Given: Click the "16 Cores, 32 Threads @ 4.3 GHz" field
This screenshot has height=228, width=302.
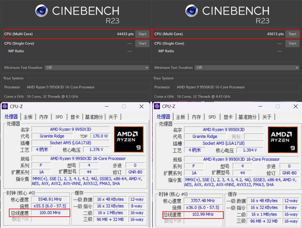Looking at the screenshot, I should pos(87,96).
